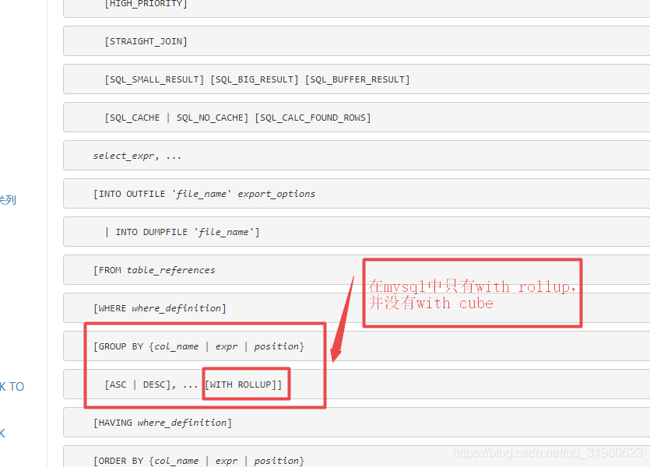
Task: Select the [STRAIGHT_JOIN] code block
Action: (146, 41)
